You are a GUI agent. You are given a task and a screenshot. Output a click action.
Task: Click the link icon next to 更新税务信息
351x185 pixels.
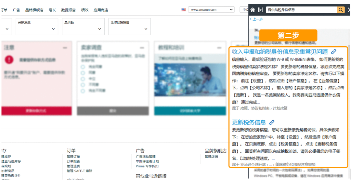(272, 122)
